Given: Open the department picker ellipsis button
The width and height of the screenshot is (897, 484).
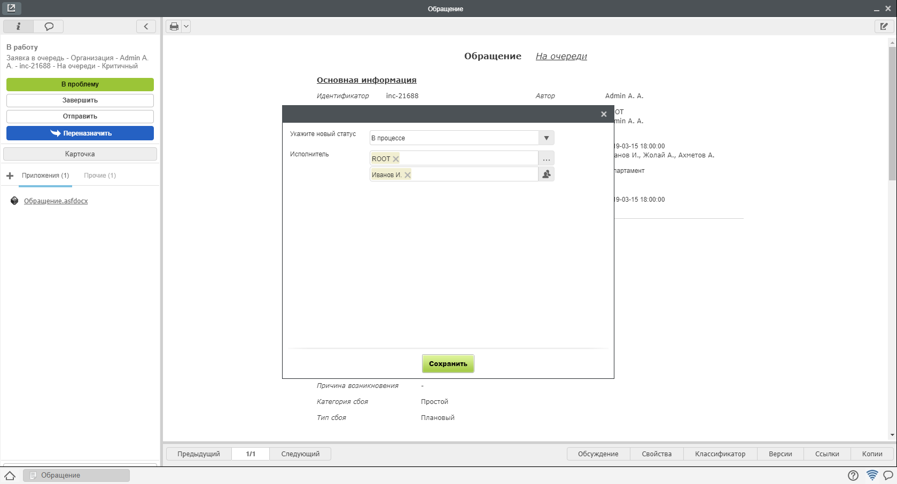Looking at the screenshot, I should (546, 158).
